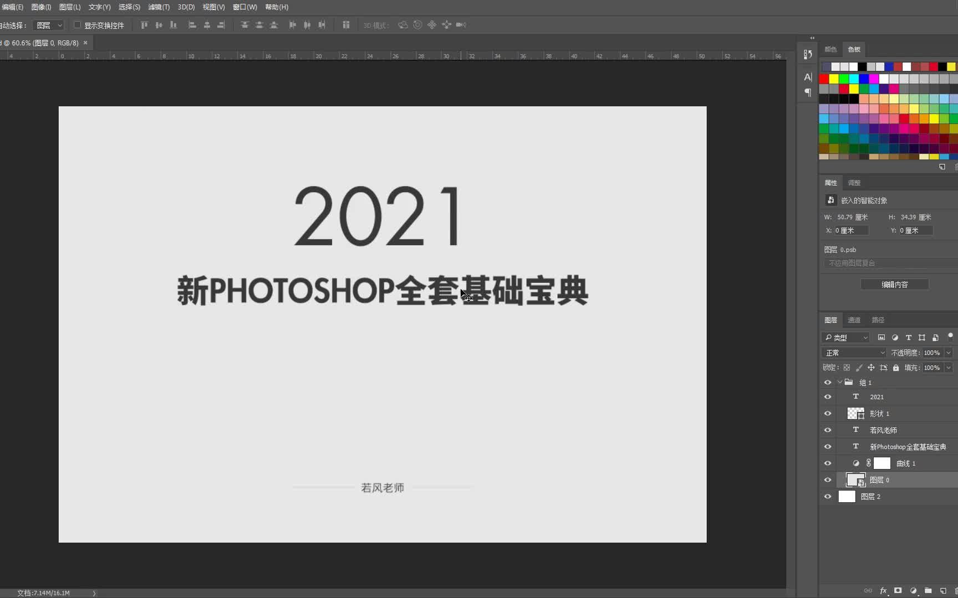Open the Create New Group folder icon

coord(929,591)
